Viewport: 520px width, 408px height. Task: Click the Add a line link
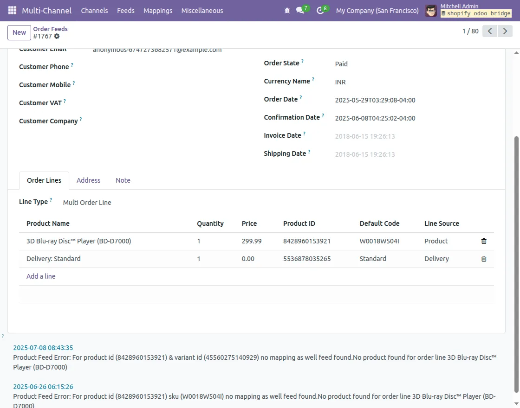pyautogui.click(x=41, y=276)
